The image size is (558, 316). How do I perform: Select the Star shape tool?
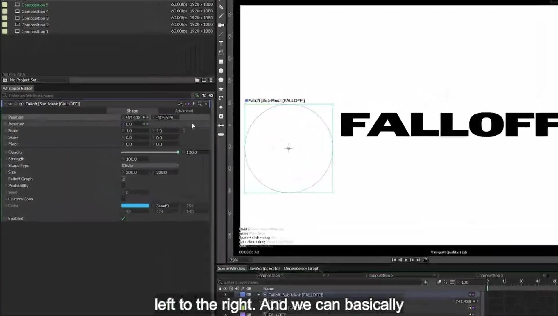click(221, 89)
